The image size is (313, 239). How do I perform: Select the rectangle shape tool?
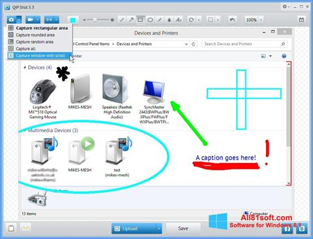pyautogui.click(x=140, y=20)
